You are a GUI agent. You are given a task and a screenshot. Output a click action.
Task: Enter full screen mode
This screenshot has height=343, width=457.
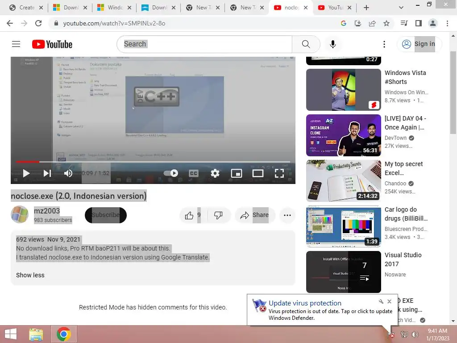click(x=279, y=173)
